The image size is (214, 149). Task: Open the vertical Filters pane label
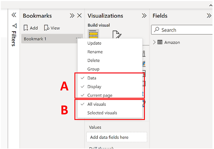(14, 39)
